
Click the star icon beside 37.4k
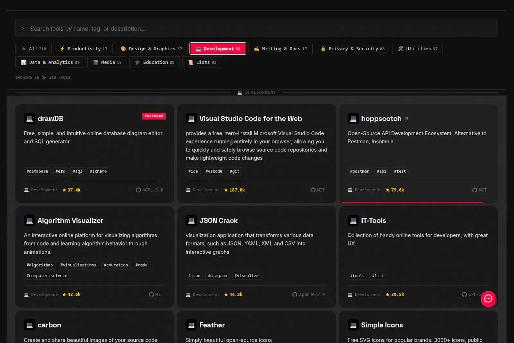(x=64, y=190)
